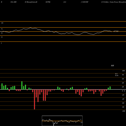Image resolution: width=126 pixels, height=126 pixels.
Task: Click the 0.9 value near MR
Action: coord(116,74)
